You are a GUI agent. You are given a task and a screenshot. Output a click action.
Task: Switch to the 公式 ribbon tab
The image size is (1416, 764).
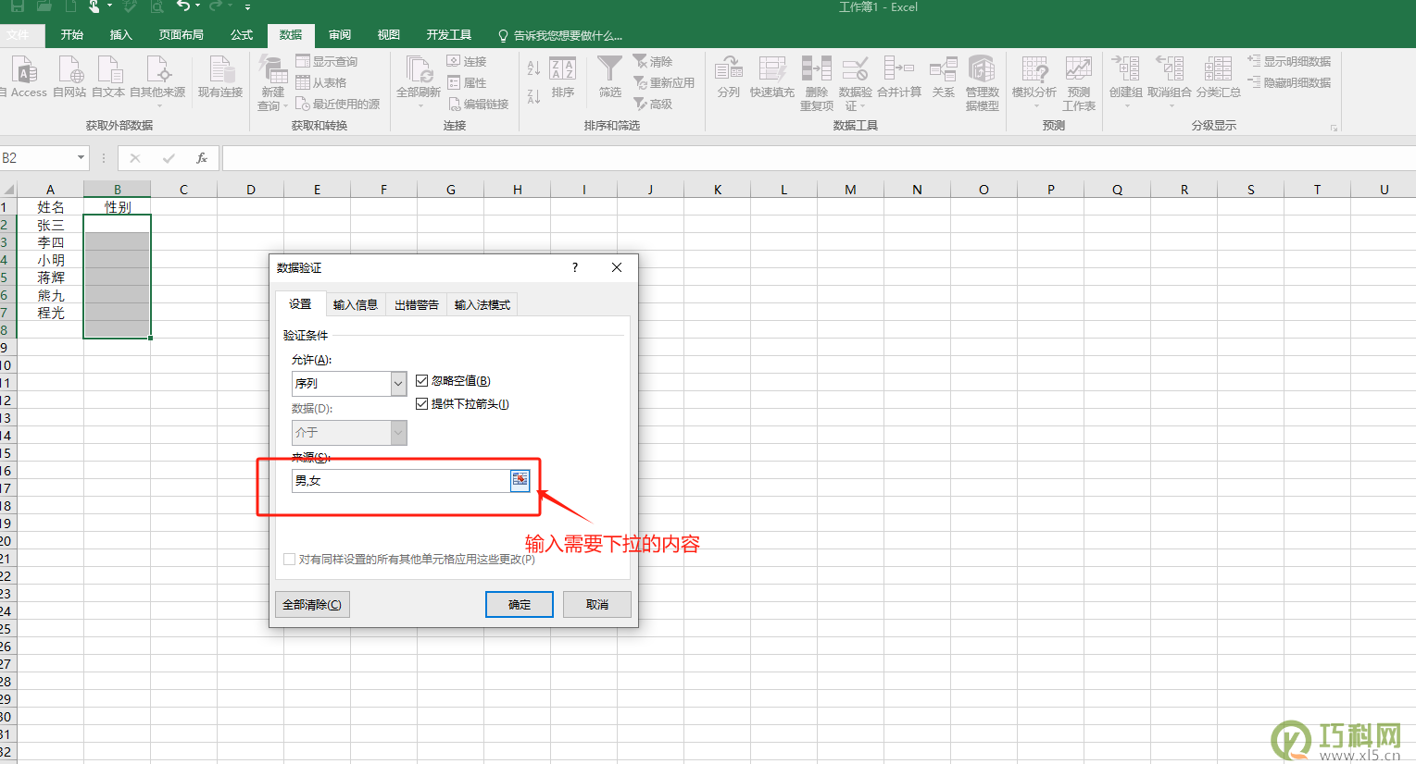pyautogui.click(x=242, y=35)
